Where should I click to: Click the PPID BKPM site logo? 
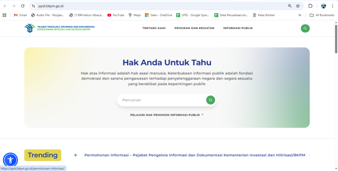coord(60,28)
